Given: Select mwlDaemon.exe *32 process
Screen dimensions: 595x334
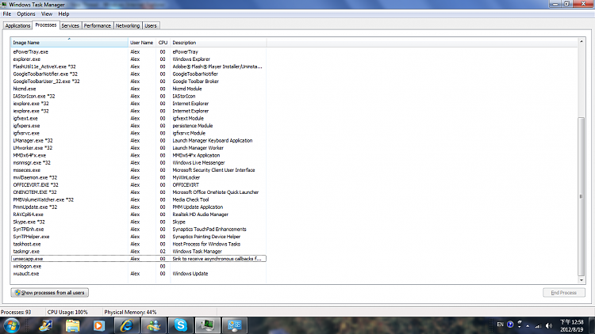Looking at the screenshot, I should pyautogui.click(x=139, y=177).
